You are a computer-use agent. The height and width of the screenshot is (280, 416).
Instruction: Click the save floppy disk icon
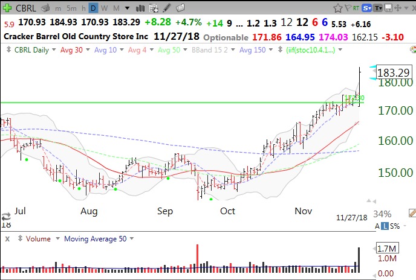point(388,8)
